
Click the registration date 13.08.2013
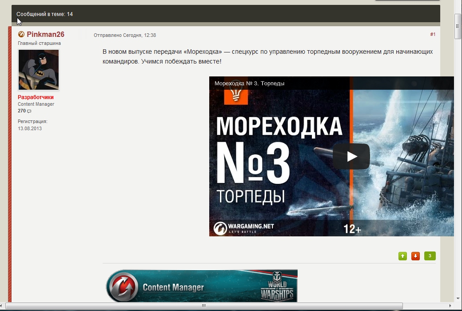30,128
